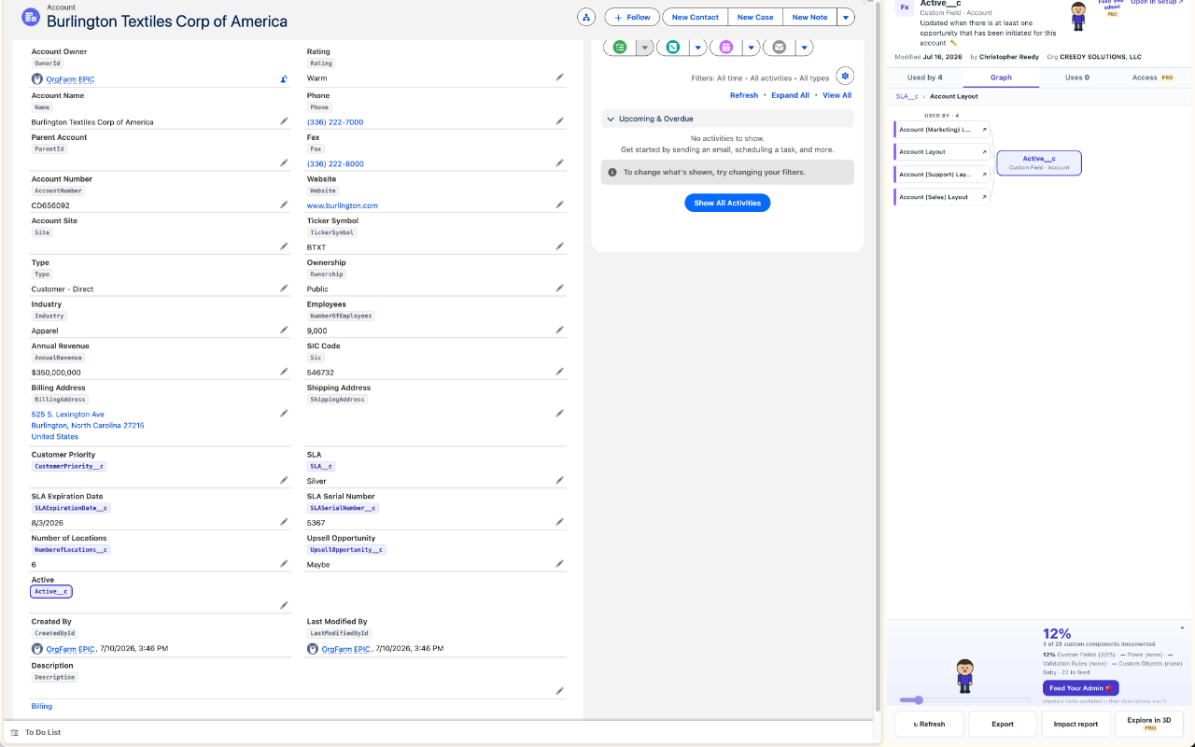The height and width of the screenshot is (747, 1195).
Task: Click the green New Task icon
Action: pos(620,47)
